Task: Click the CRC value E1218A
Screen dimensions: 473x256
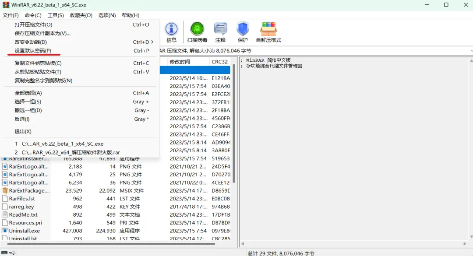Action: pyautogui.click(x=221, y=78)
